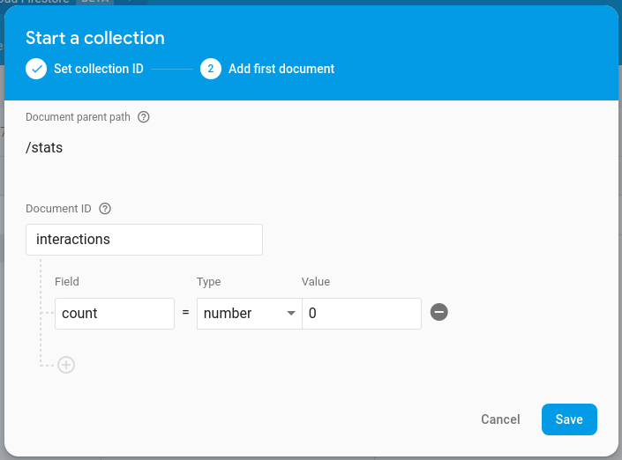Open the number type dropdown

pos(250,314)
